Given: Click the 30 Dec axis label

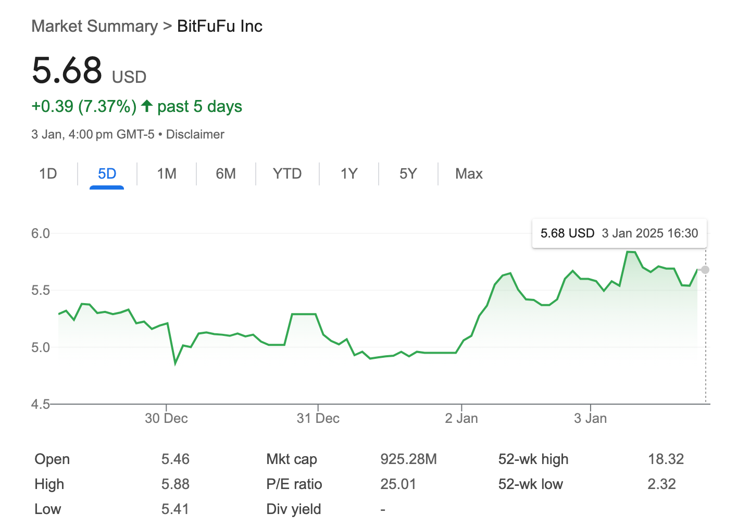Looking at the screenshot, I should 166,418.
